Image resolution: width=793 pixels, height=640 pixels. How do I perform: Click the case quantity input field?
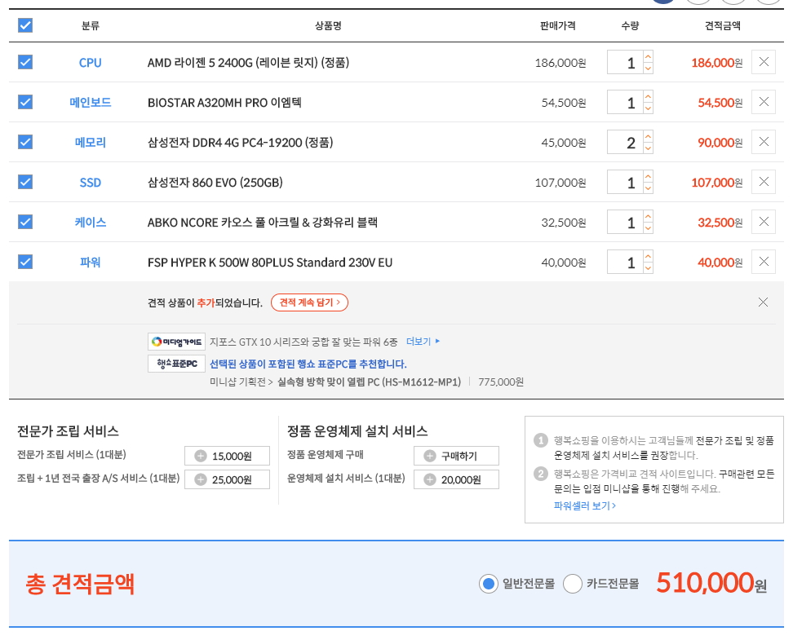tap(625, 223)
